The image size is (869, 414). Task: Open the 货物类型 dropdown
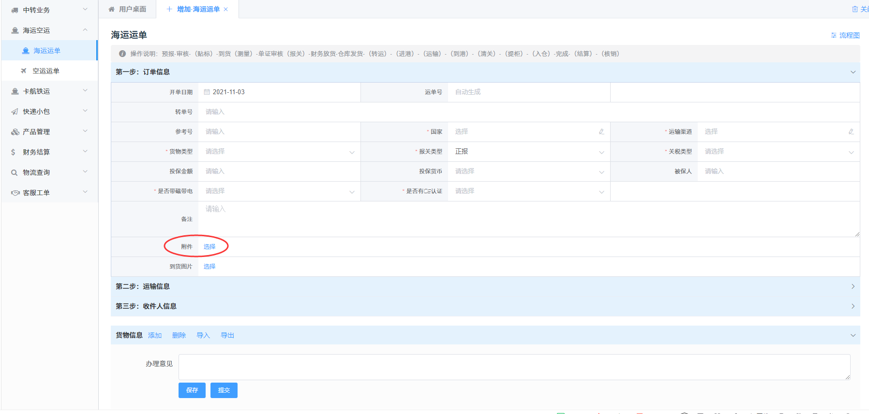280,152
